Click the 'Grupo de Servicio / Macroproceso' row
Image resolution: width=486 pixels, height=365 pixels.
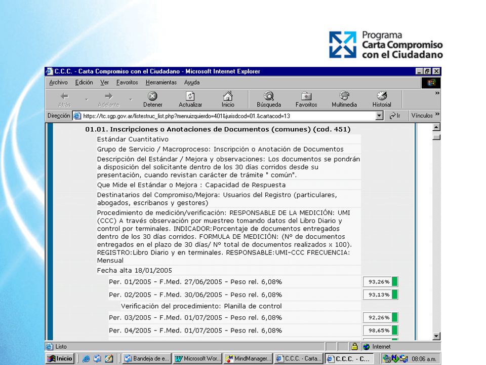229,149
